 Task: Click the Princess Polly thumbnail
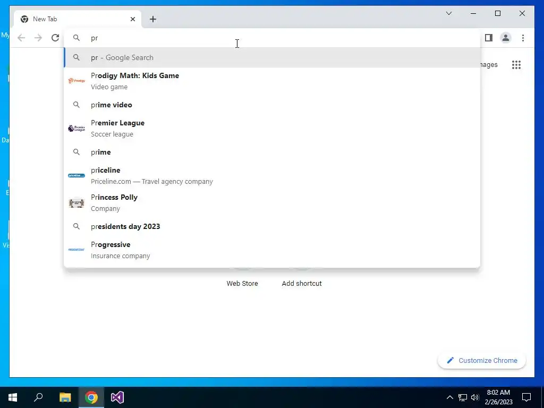click(76, 202)
